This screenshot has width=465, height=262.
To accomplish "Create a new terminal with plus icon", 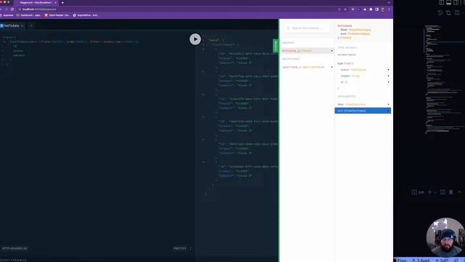I will (x=429, y=192).
